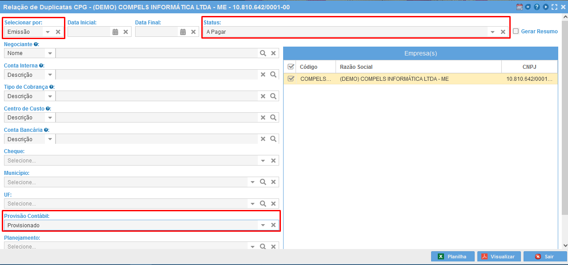Clear the Status selection
568x265 pixels.
coord(503,32)
